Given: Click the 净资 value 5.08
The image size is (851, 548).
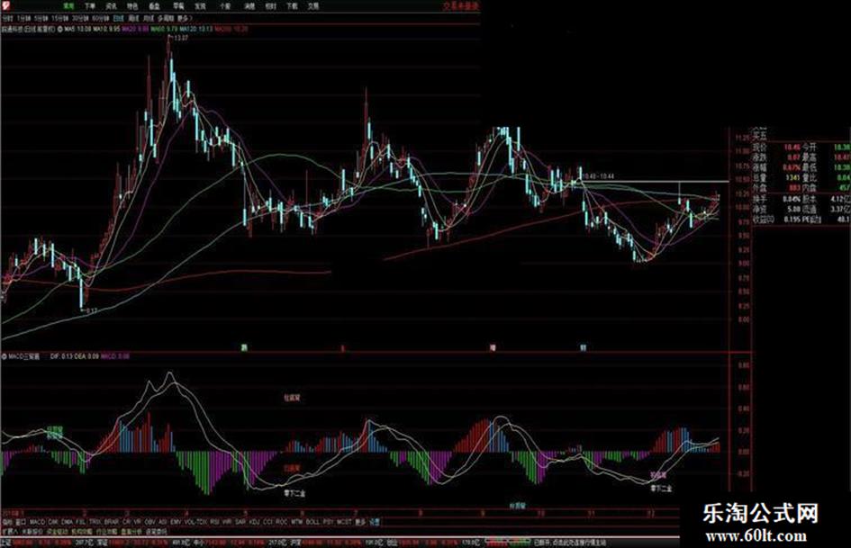Looking at the screenshot, I should [793, 209].
